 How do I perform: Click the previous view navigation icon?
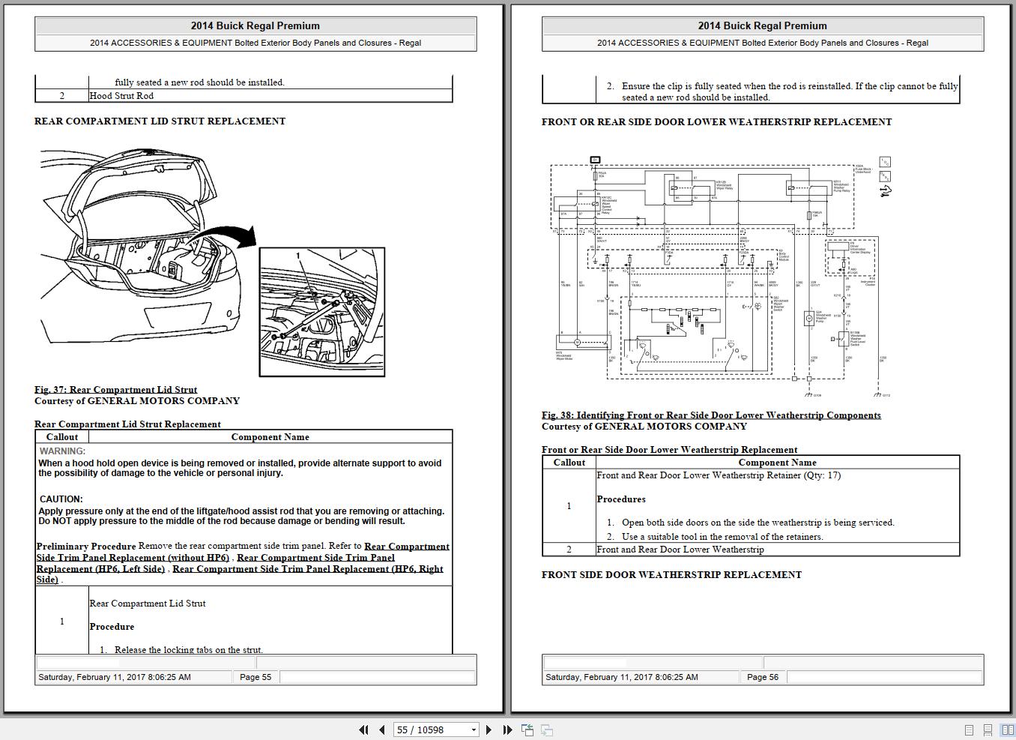coord(527,730)
